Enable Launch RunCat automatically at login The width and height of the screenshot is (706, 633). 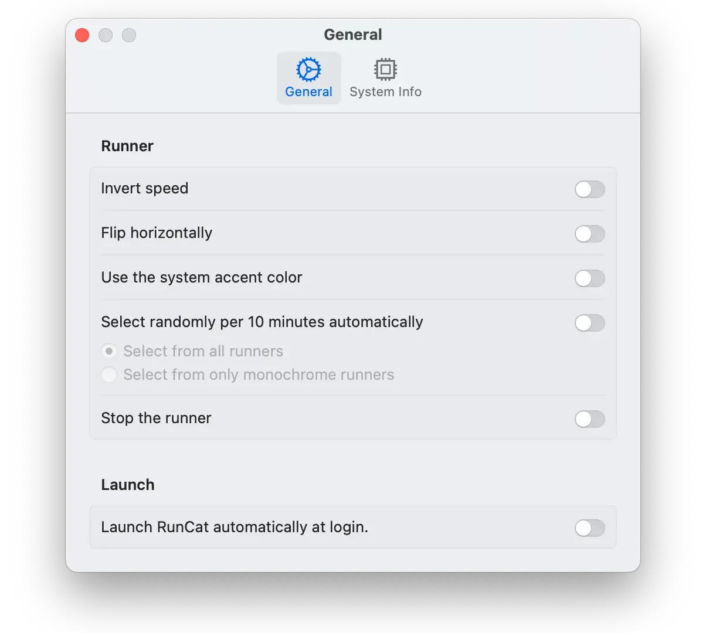click(589, 528)
